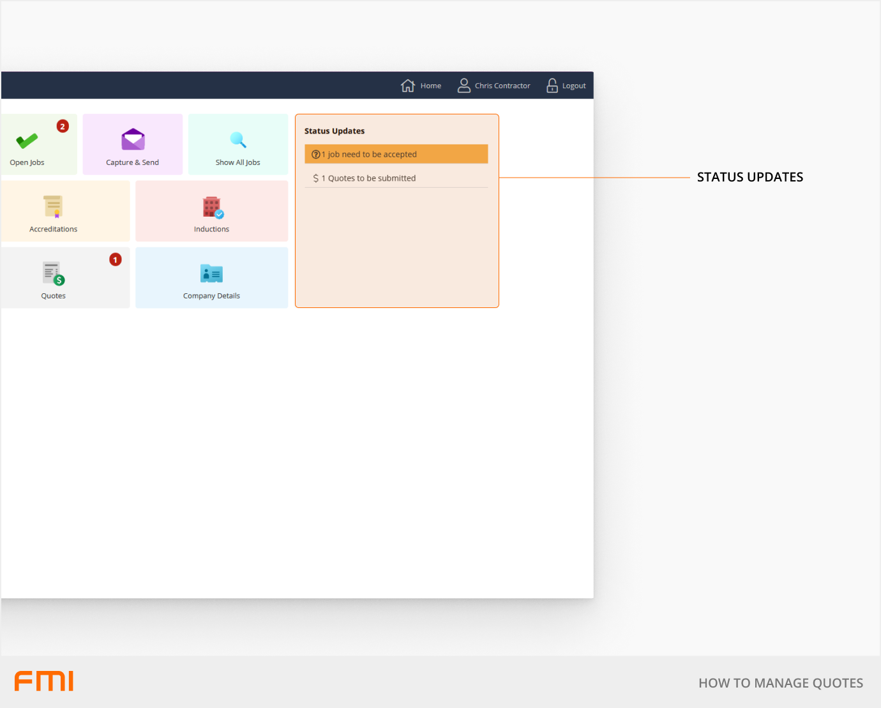
Task: Click the Home house icon
Action: point(408,86)
